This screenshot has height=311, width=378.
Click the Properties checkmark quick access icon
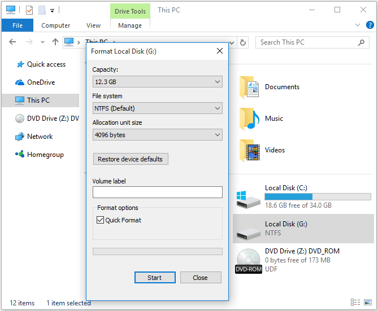pyautogui.click(x=29, y=10)
